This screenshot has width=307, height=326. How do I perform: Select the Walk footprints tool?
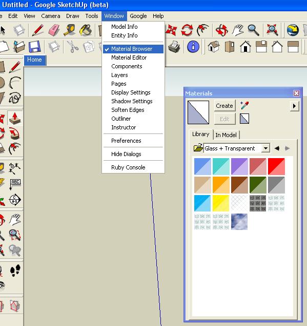tap(15, 270)
